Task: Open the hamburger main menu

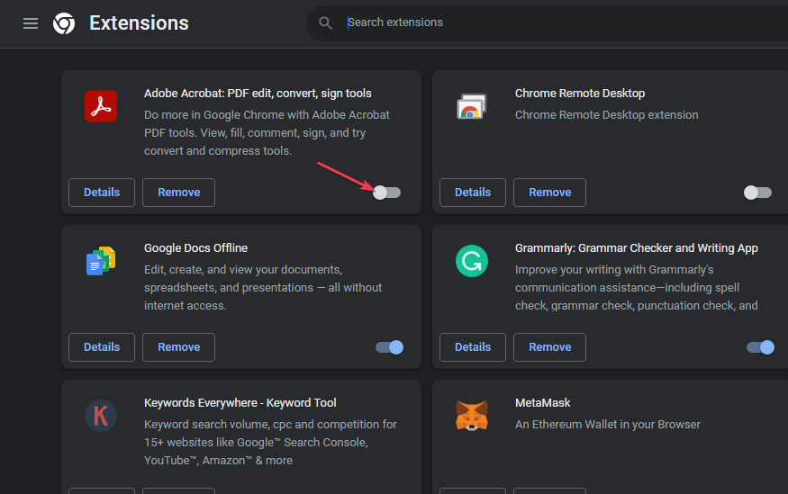Action: pos(31,23)
